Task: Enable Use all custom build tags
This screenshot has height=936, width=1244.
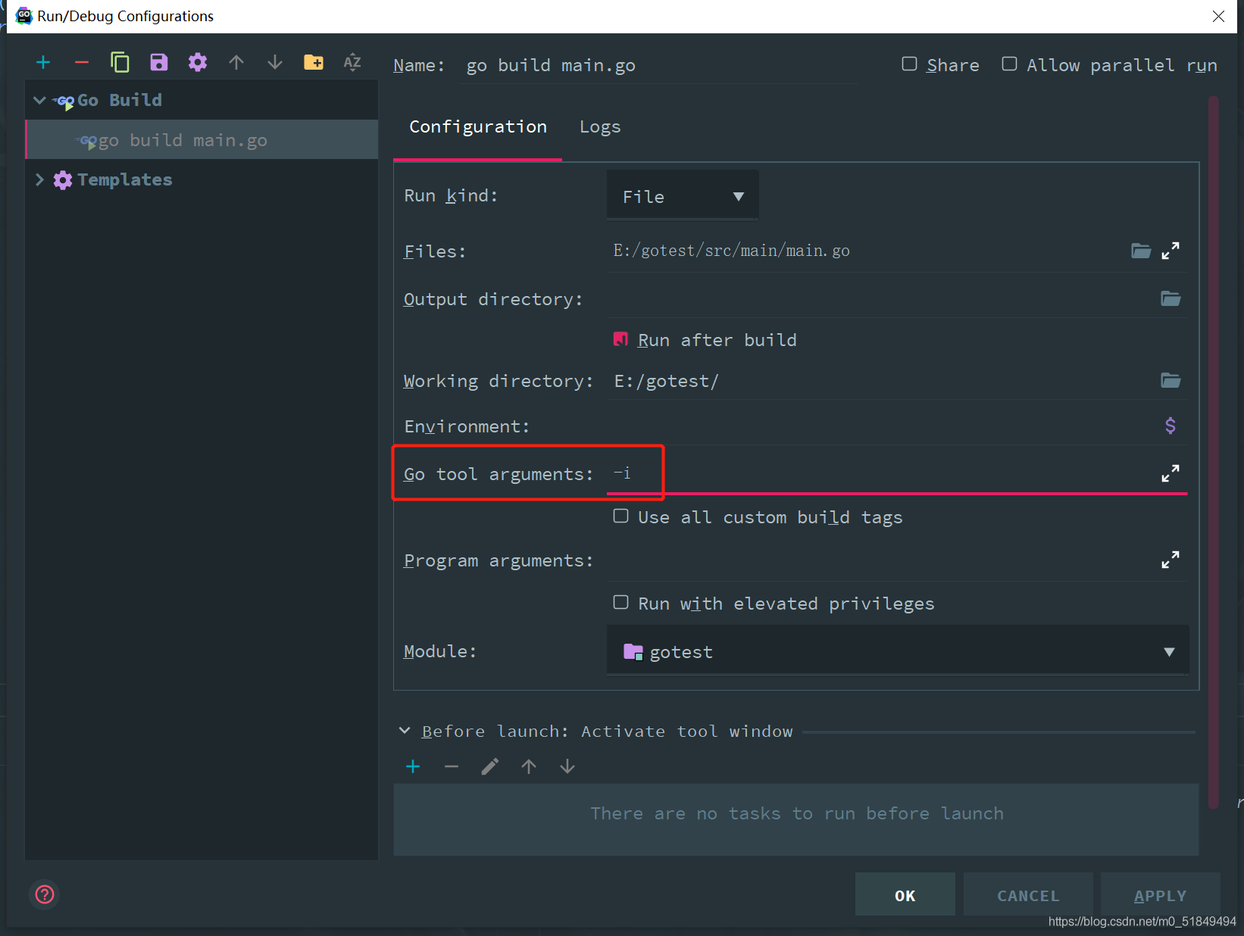Action: point(620,516)
